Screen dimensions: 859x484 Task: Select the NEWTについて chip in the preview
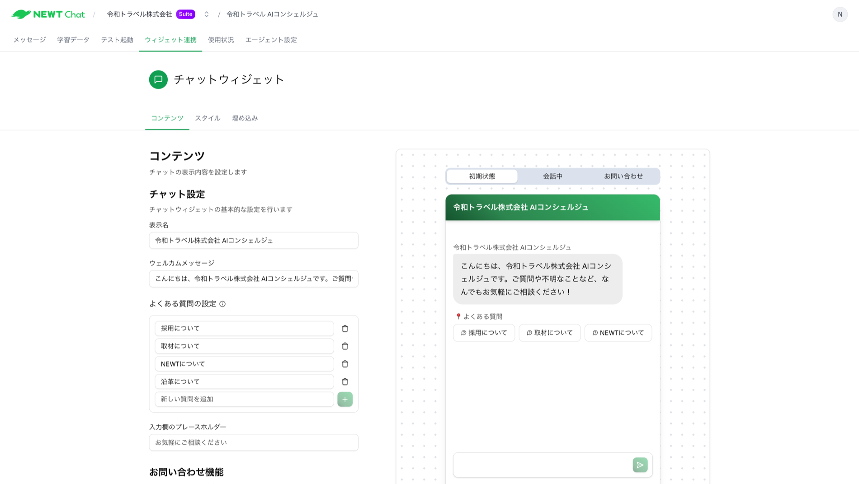pyautogui.click(x=618, y=333)
